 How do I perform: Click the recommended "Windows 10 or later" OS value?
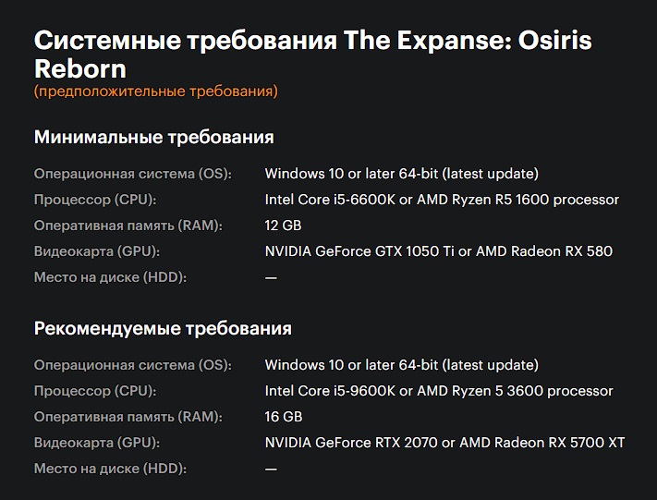401,365
